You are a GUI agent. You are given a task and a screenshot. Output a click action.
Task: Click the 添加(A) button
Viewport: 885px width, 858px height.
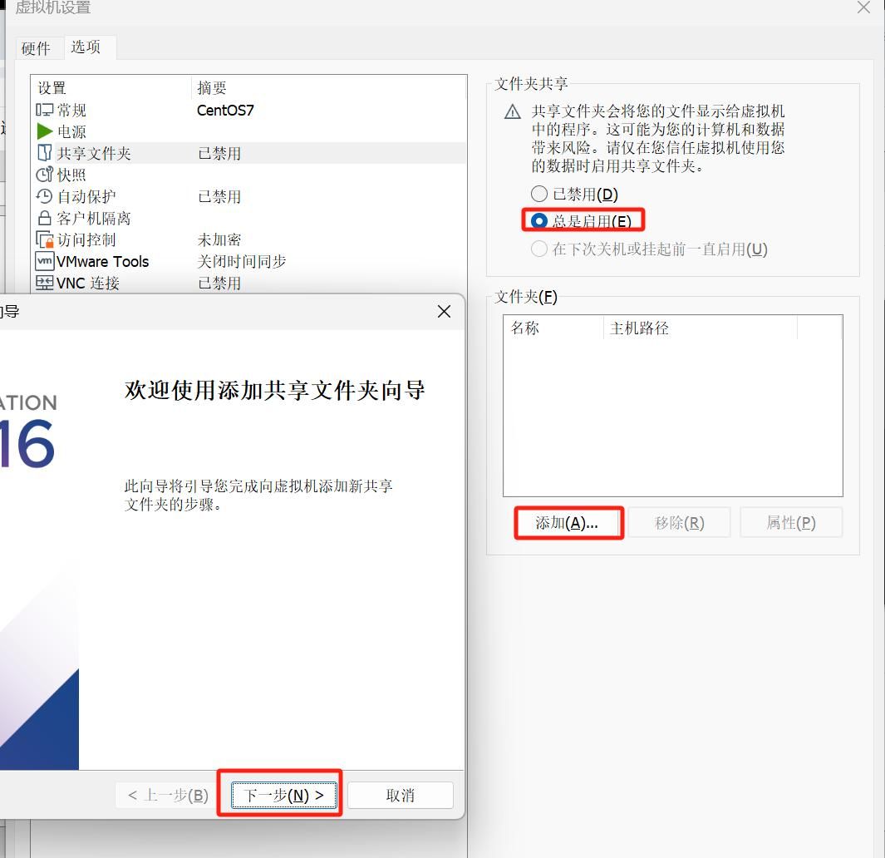coord(568,522)
